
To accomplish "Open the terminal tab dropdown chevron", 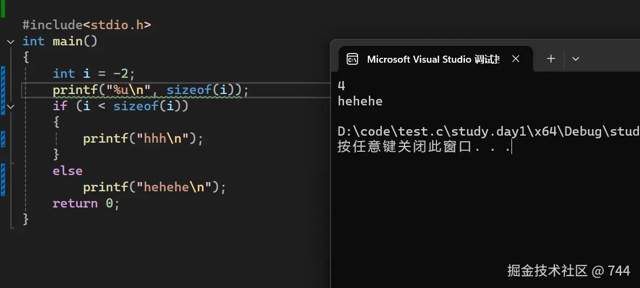I will (576, 59).
